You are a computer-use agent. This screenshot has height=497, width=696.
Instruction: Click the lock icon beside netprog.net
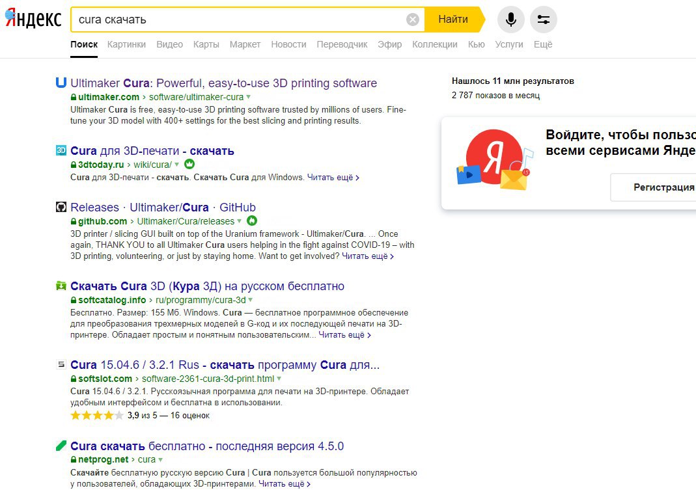tap(73, 460)
